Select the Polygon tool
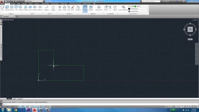 tap(53, 8)
